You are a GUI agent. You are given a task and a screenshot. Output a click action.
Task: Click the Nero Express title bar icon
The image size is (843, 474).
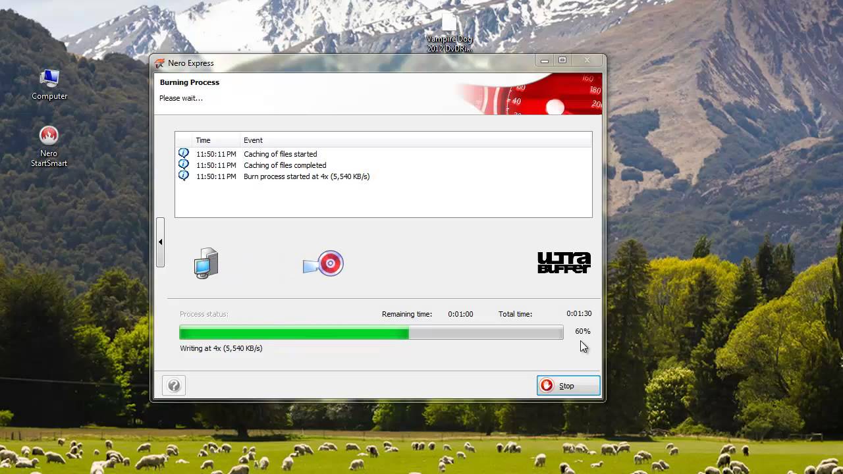(159, 63)
